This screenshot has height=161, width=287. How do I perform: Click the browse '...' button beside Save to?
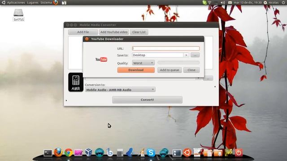point(195,55)
